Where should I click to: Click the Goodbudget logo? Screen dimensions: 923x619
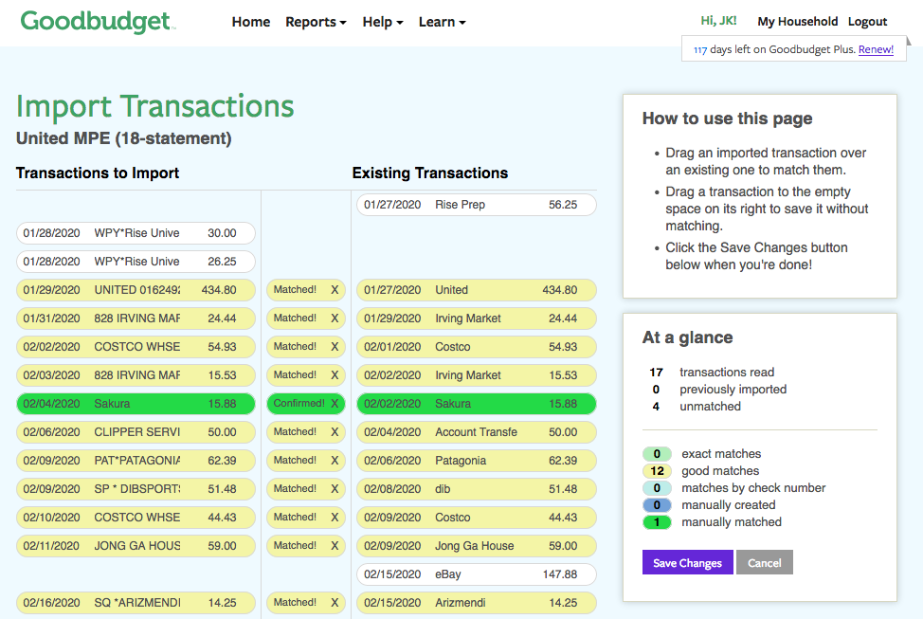pos(98,22)
